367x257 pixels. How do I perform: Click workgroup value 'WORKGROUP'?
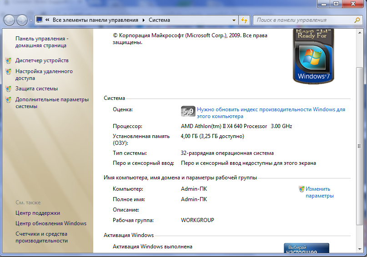point(197,220)
